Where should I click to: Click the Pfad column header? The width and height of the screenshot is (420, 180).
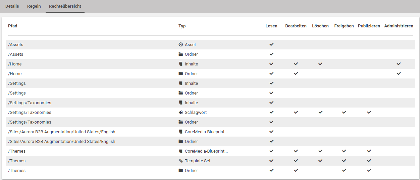13,26
